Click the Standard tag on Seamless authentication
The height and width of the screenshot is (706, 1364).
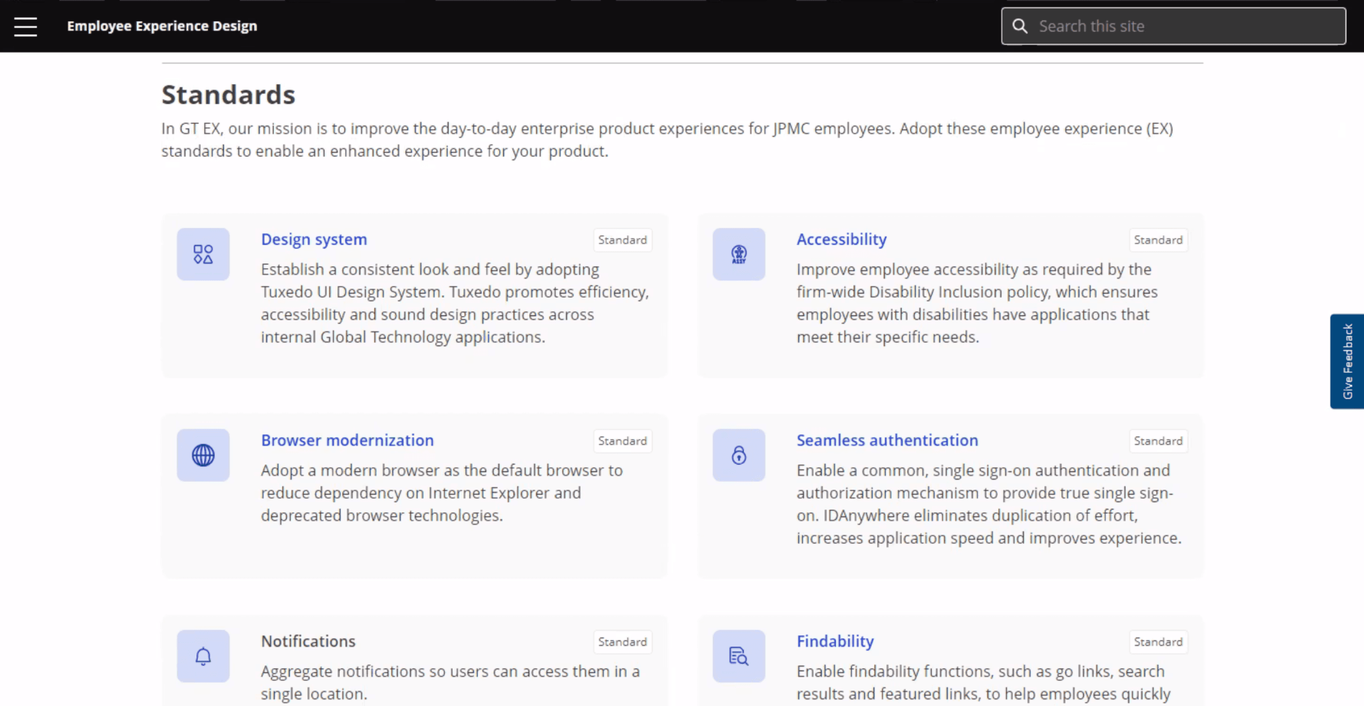[1158, 441]
